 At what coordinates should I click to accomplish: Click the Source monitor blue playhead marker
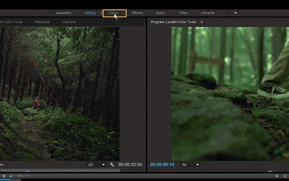pyautogui.click(x=27, y=171)
